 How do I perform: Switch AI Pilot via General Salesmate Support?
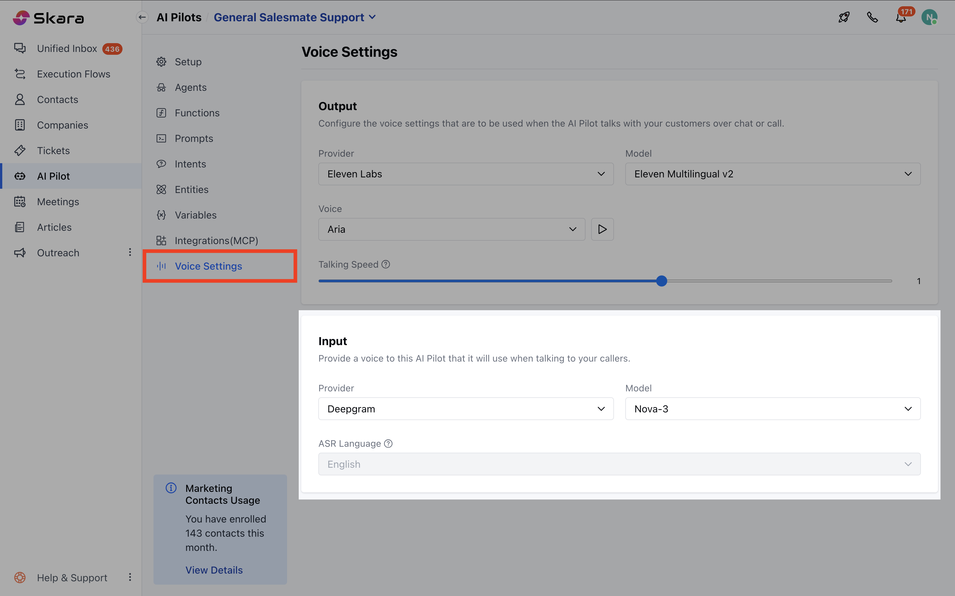point(294,17)
